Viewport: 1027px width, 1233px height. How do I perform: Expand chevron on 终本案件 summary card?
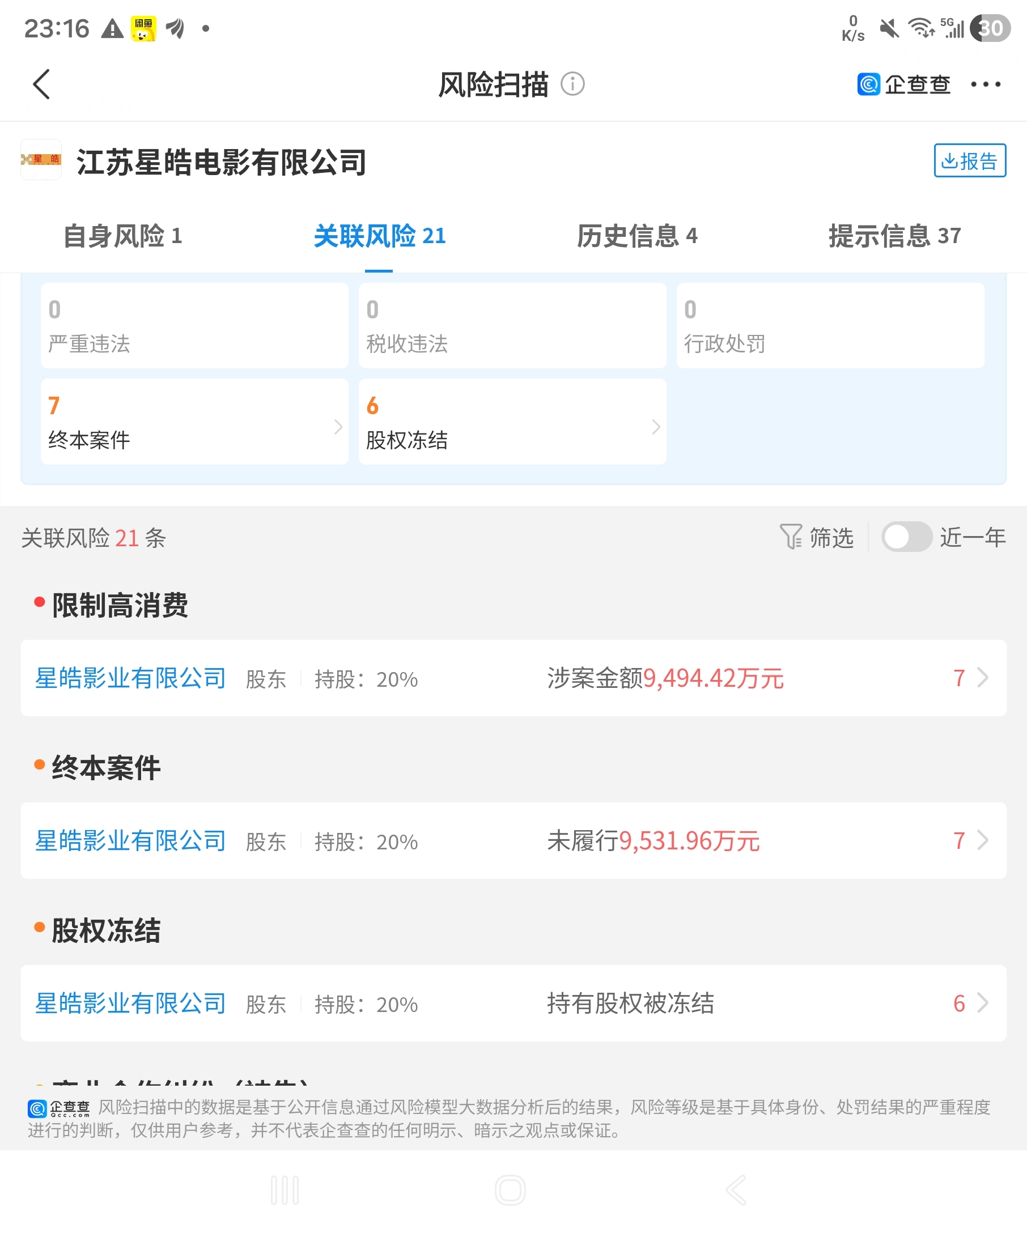(x=338, y=427)
